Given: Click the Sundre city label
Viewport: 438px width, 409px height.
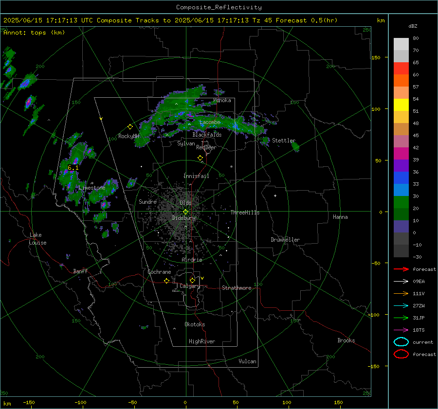Looking at the screenshot, I should [147, 202].
